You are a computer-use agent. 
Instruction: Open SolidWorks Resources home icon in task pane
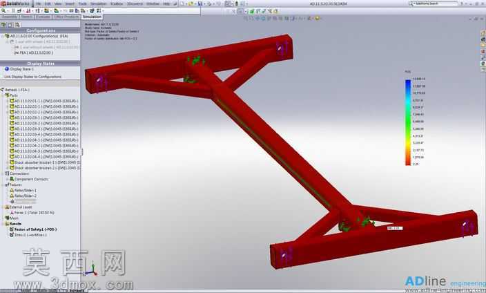click(483, 33)
